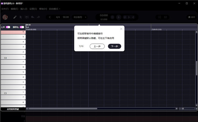Screen dimensions: 198x122
Task: Click the right scroll arrow
Action: click(177, 108)
